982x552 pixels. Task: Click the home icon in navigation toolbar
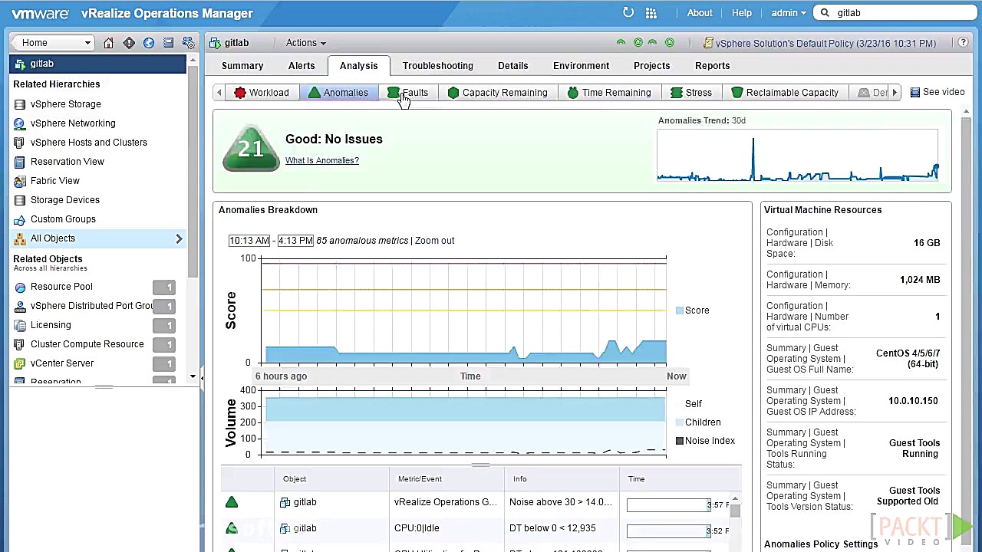[109, 43]
